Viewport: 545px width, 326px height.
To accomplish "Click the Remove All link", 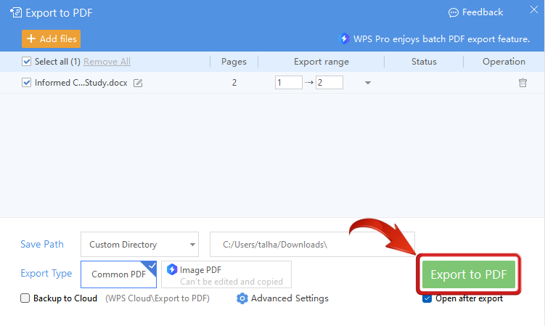I will 107,62.
